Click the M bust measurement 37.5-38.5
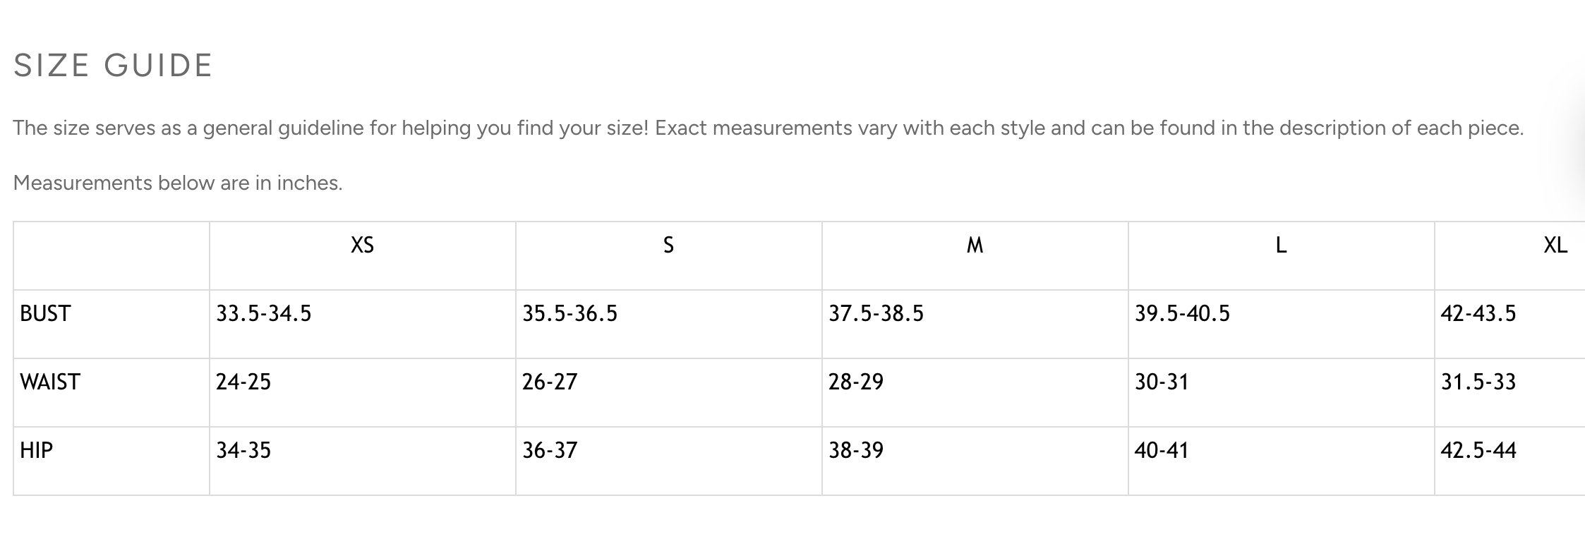Image resolution: width=1585 pixels, height=539 pixels. (876, 313)
